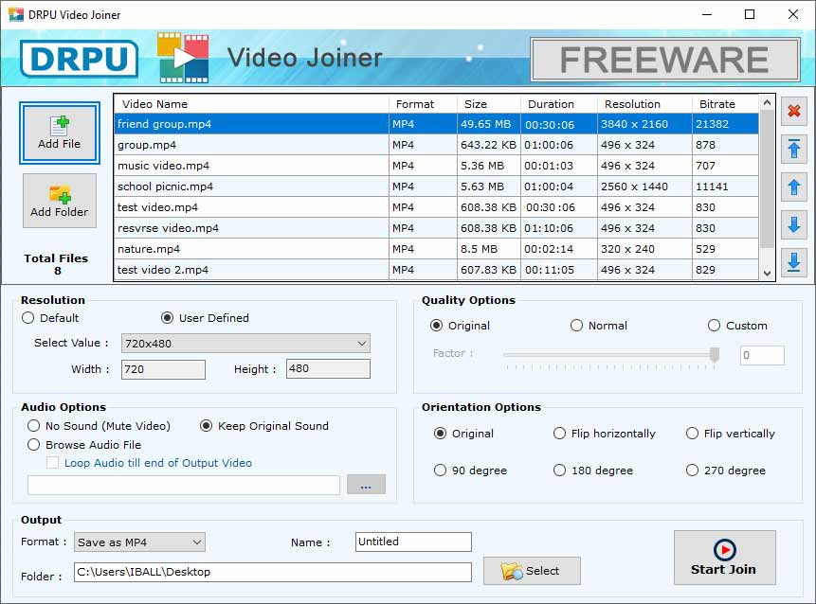Click the 8.5 MB size cell
Screen dimensions: 816x604
489,248
